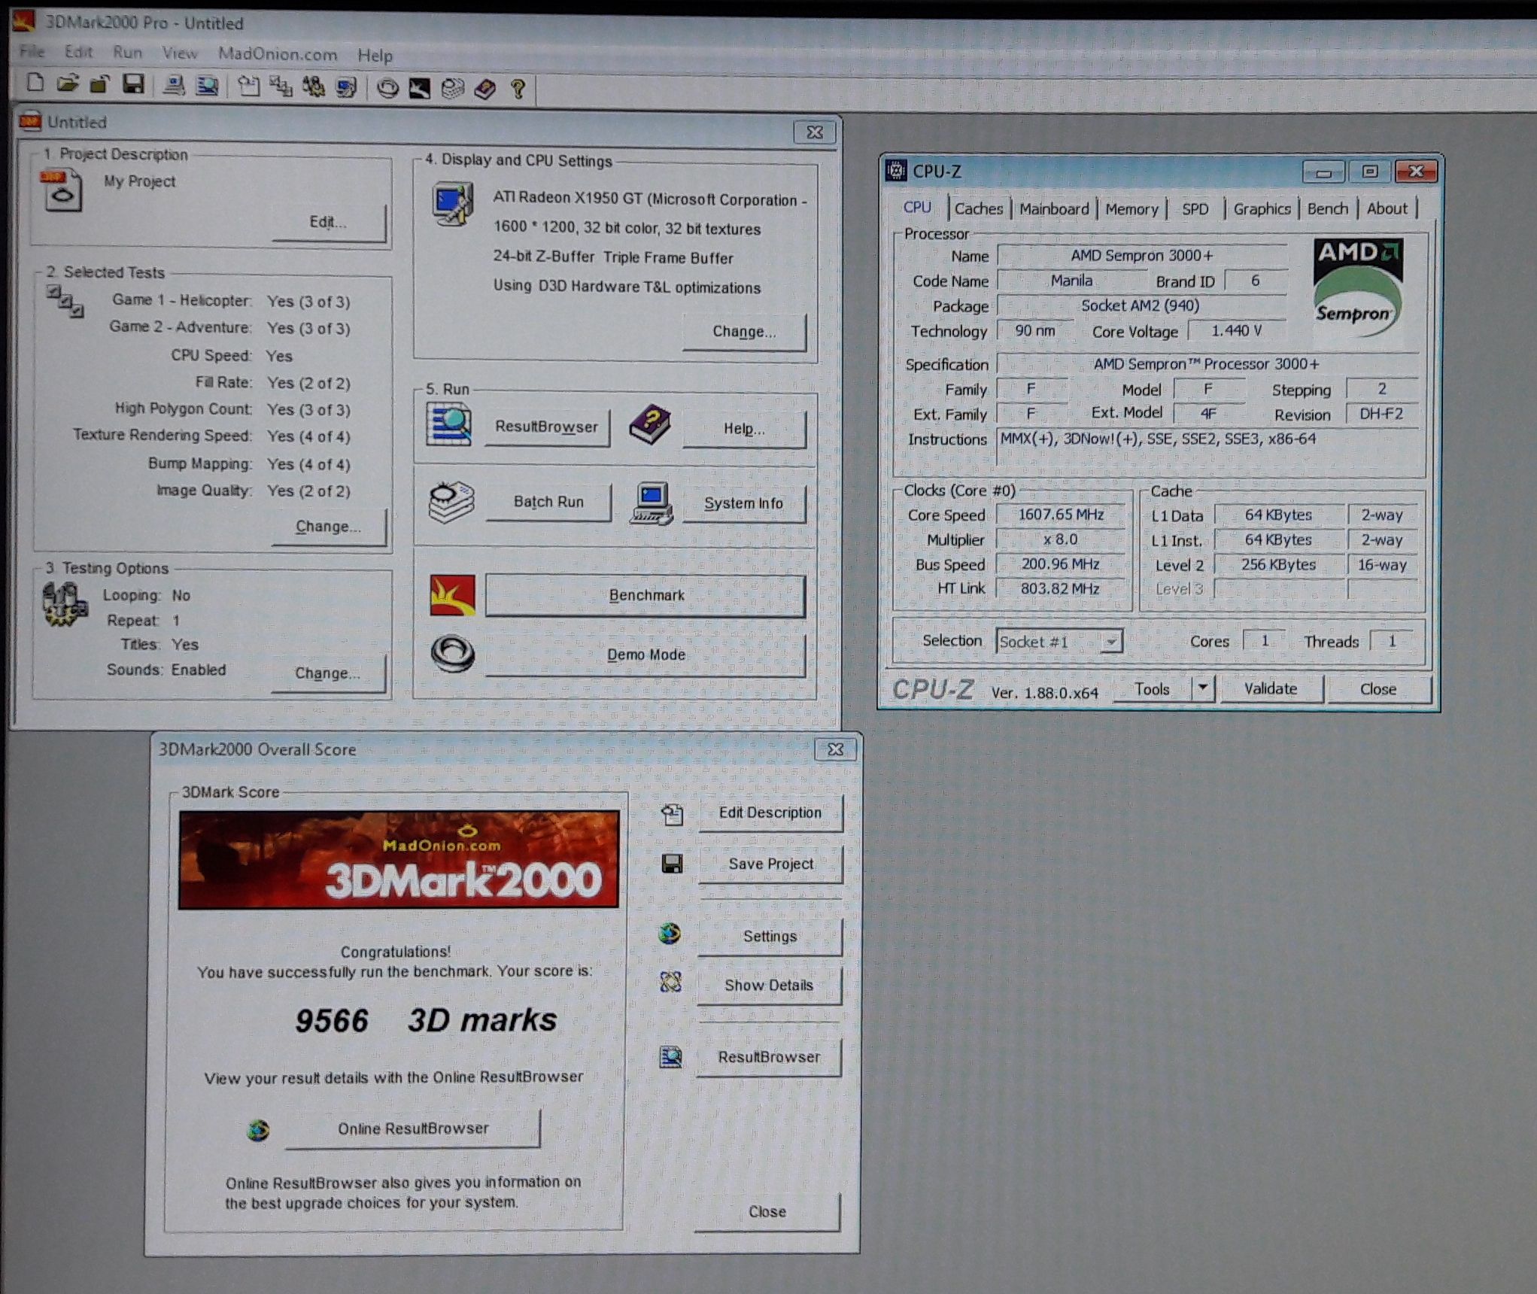This screenshot has width=1537, height=1294.
Task: Open the Socket #1 selection dropdown
Action: click(x=1110, y=642)
